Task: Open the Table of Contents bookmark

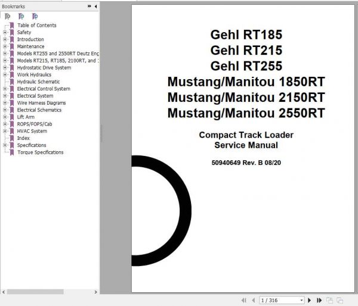Action: click(37, 25)
